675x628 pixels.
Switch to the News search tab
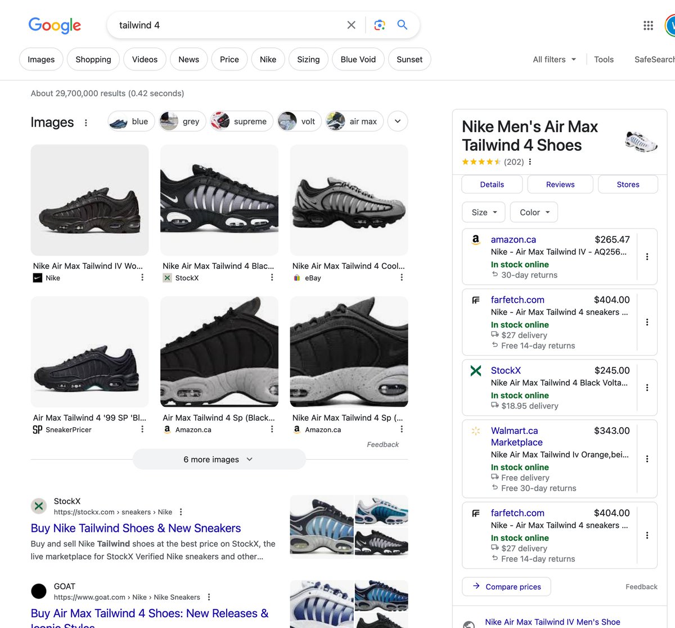pyautogui.click(x=188, y=60)
